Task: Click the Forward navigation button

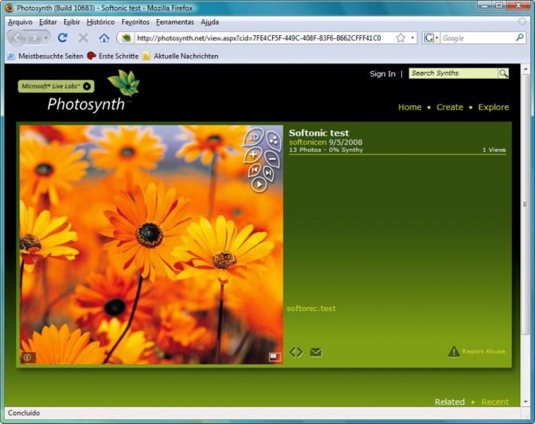Action: pos(34,38)
